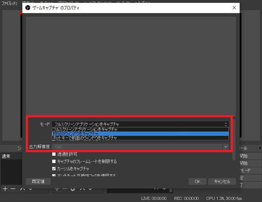Add a new scene with the plus icon
This screenshot has width=262, height=202.
point(5,189)
